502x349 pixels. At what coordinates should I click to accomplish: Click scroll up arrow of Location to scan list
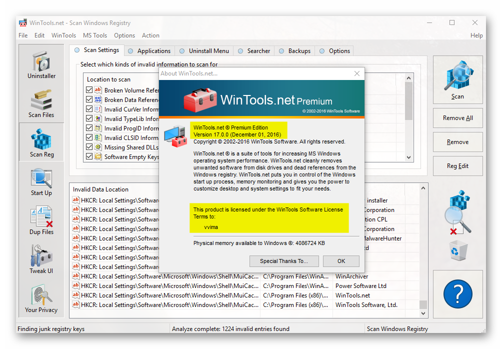pos(408,78)
